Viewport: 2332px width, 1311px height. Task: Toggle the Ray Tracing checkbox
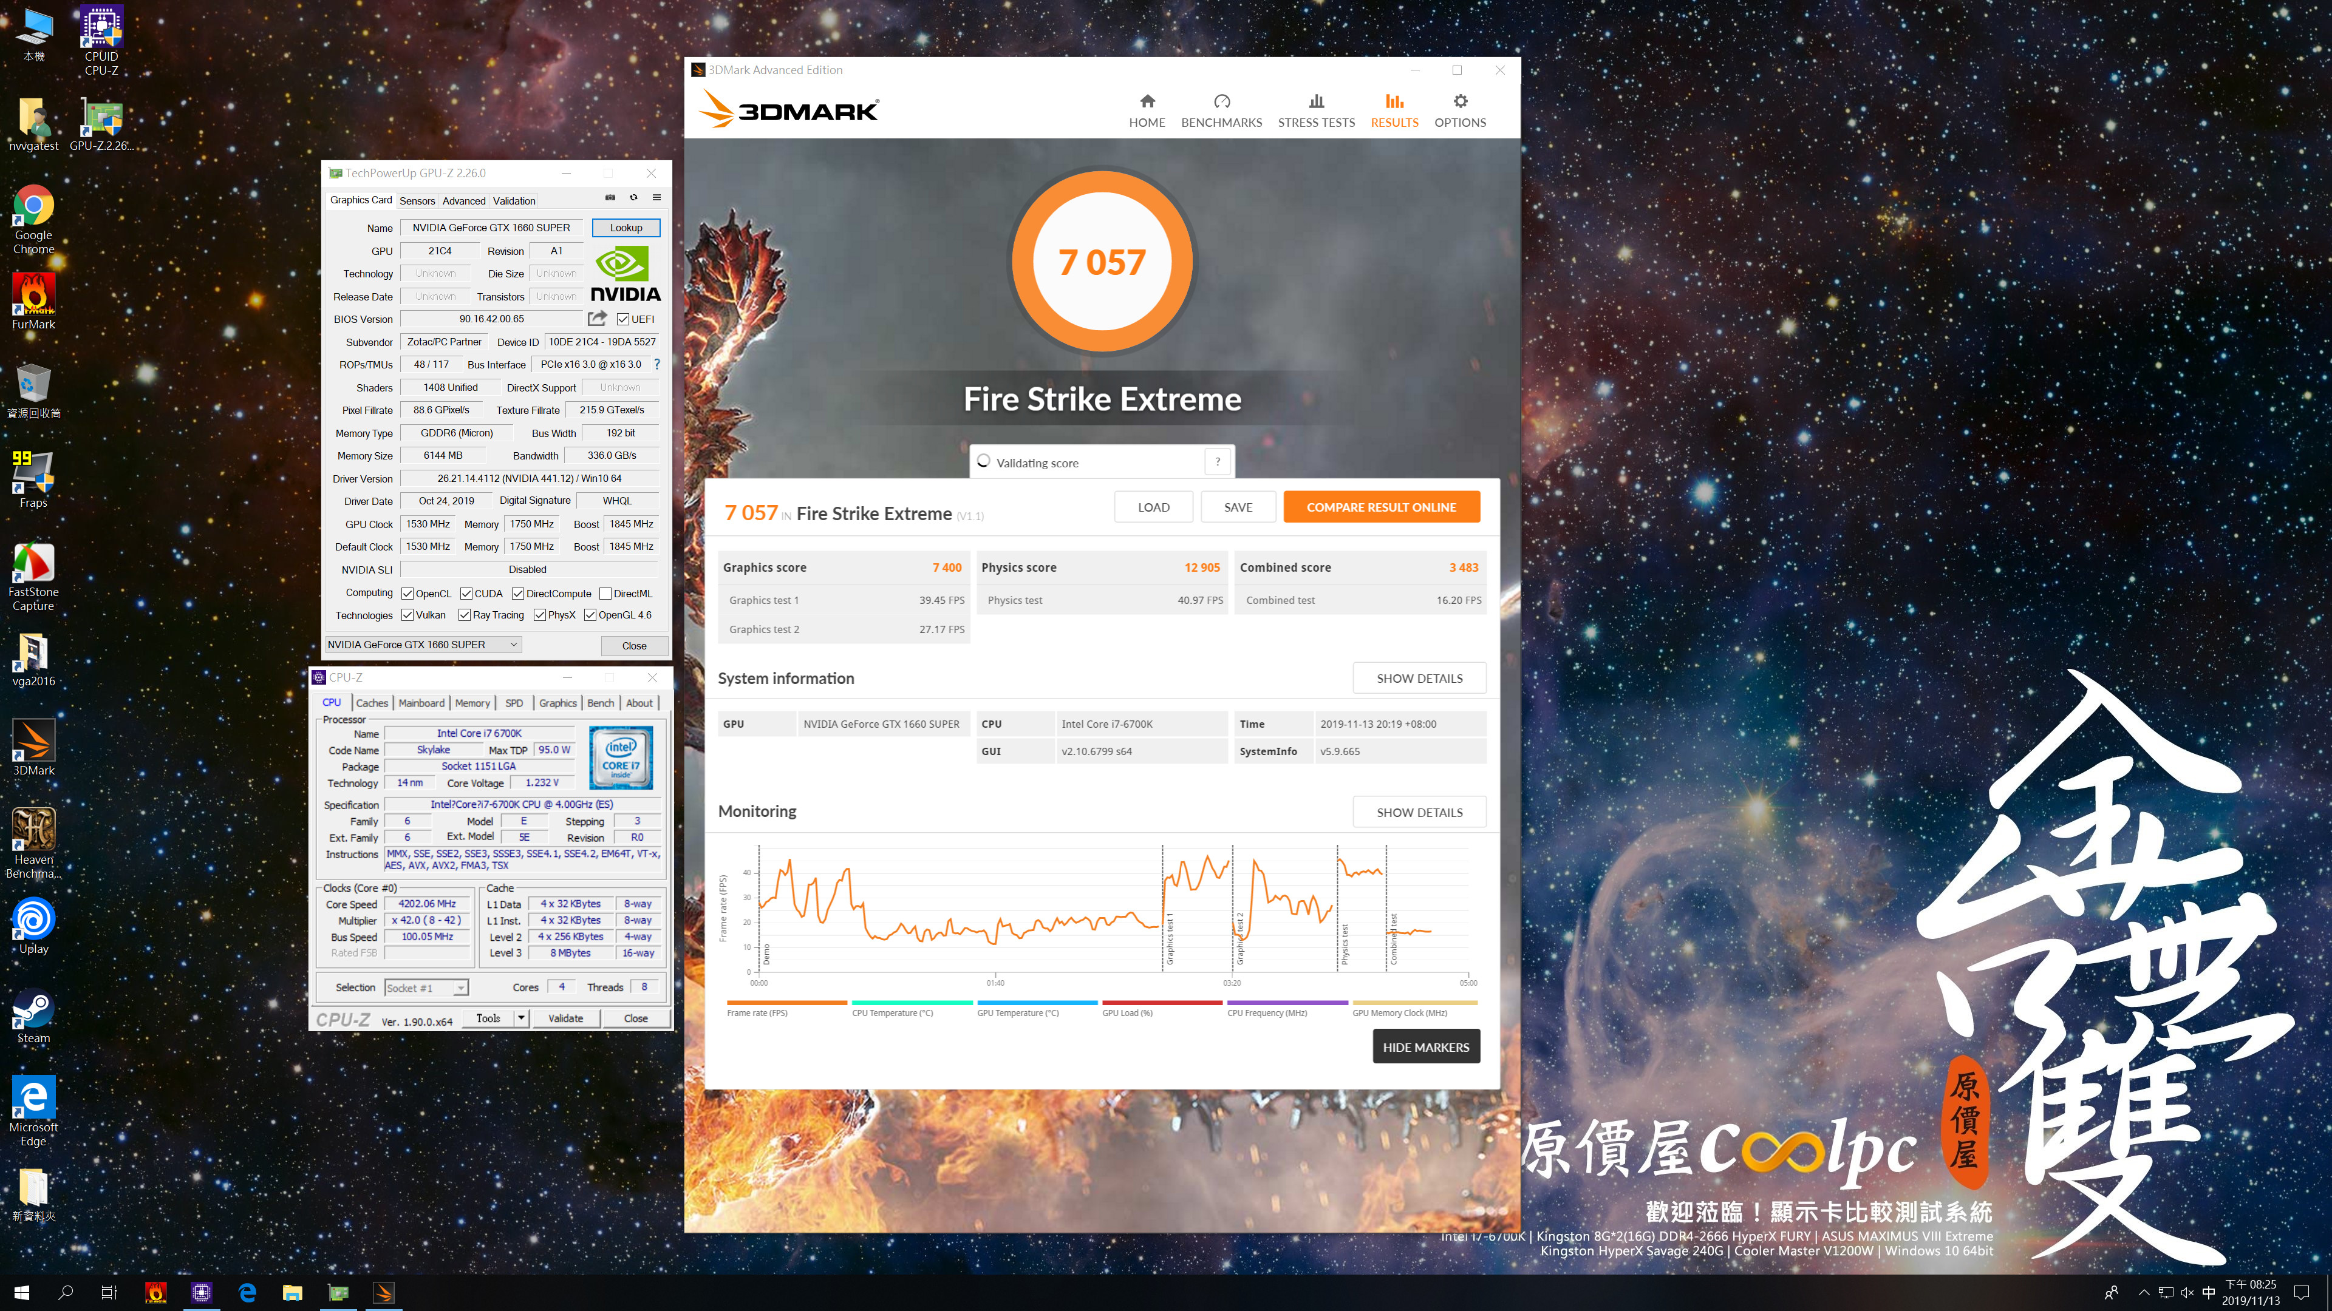[x=465, y=615]
